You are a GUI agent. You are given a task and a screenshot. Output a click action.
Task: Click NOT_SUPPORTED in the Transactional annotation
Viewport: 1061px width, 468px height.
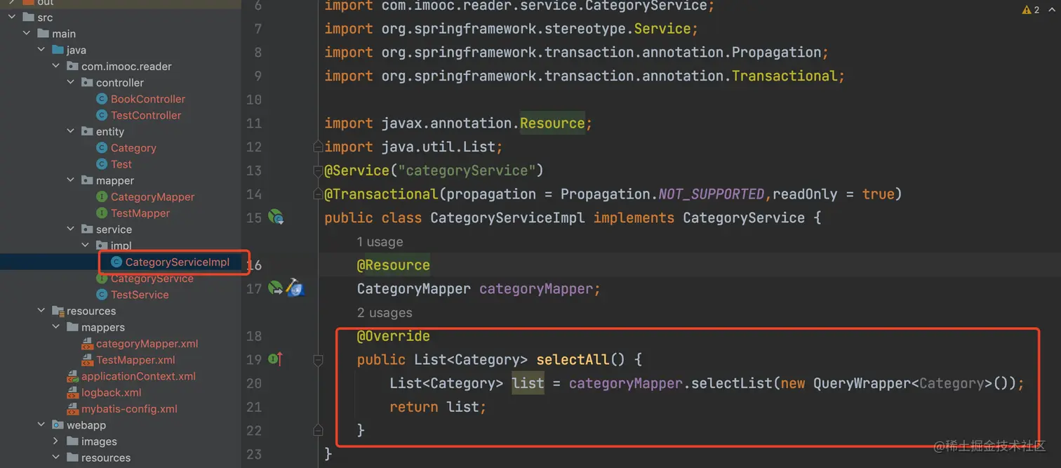[x=712, y=194]
